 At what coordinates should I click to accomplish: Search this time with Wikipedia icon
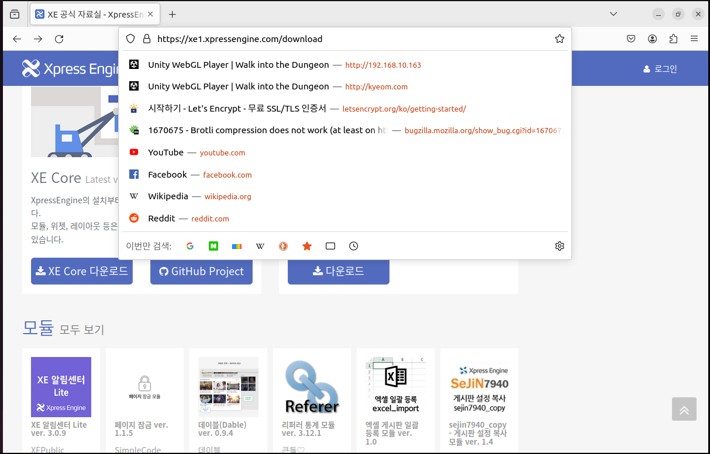tap(260, 247)
